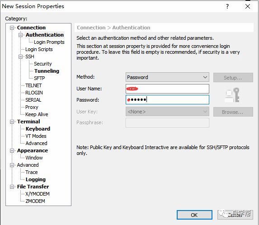This screenshot has width=259, height=225.
Task: Collapse the Terminal category node
Action: [12, 122]
